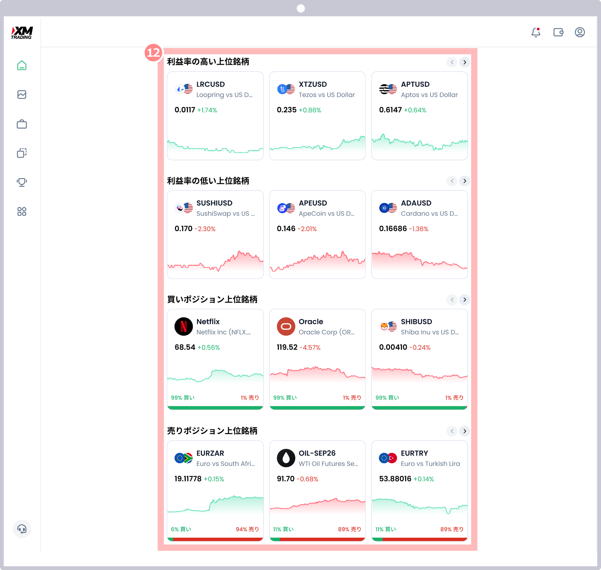The height and width of the screenshot is (570, 601).
Task: Click the APEUSD change -2.01%
Action: click(307, 229)
